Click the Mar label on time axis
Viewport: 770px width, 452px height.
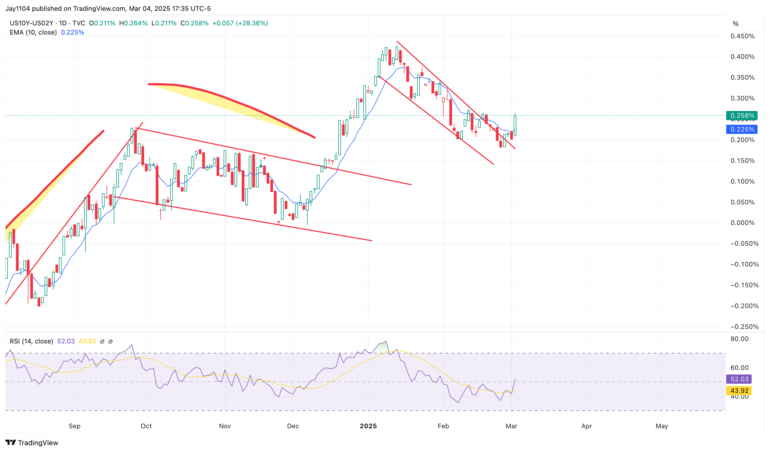[512, 426]
